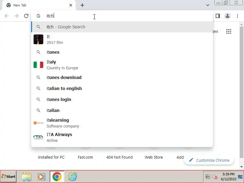Click the forward navigation arrow
The height and width of the screenshot is (183, 244).
(16, 16)
